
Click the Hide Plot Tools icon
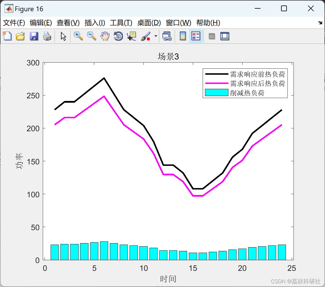click(x=212, y=36)
